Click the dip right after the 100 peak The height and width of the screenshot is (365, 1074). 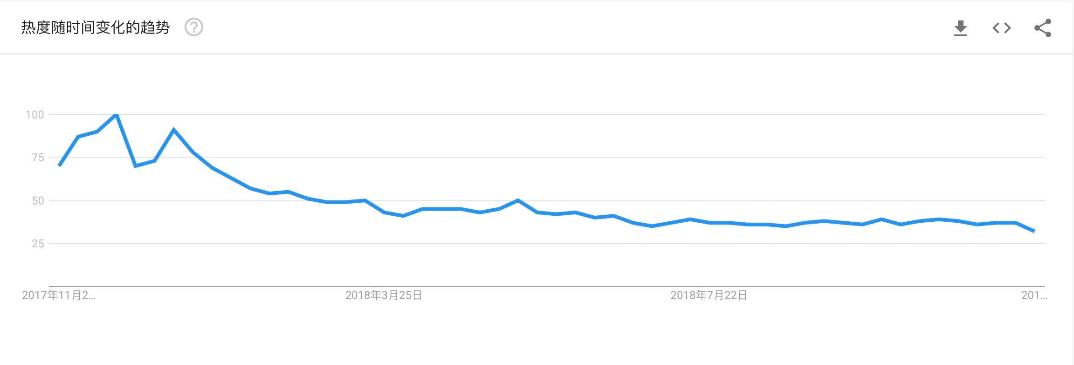(135, 166)
